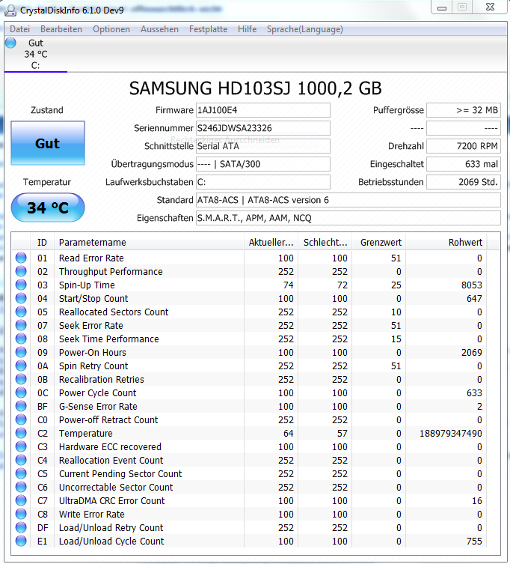Select the UltraDMA CRC Error Count raw value 16

[477, 500]
